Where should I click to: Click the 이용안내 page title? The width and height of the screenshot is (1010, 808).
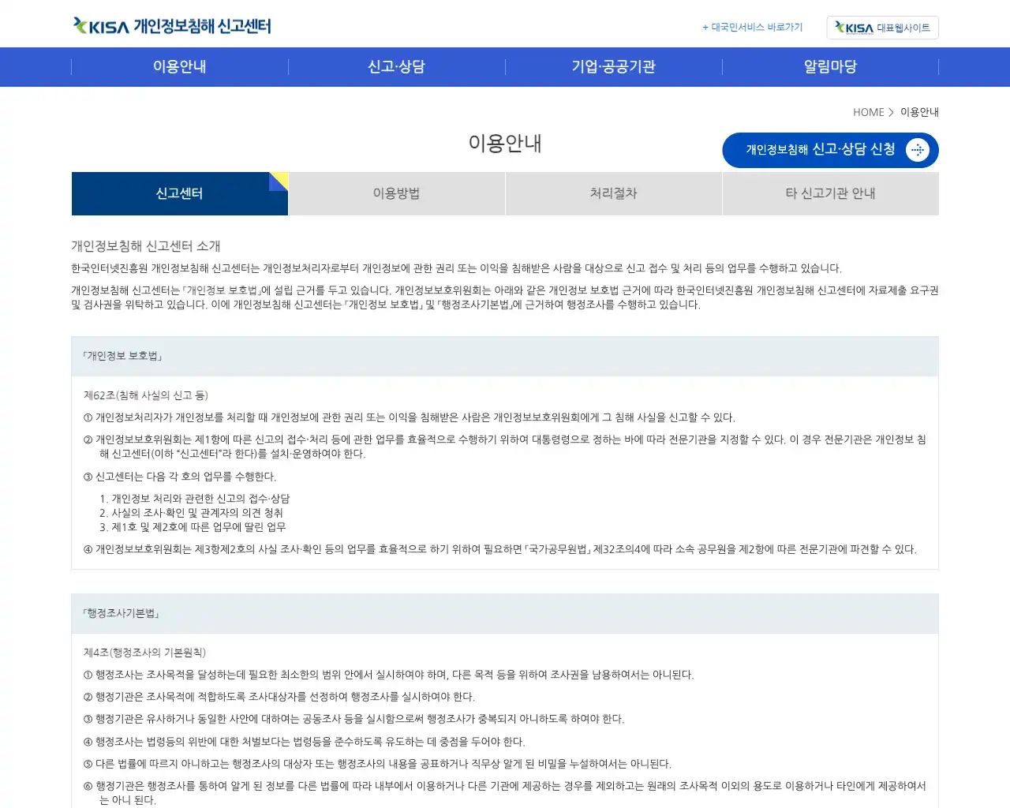pos(505,144)
